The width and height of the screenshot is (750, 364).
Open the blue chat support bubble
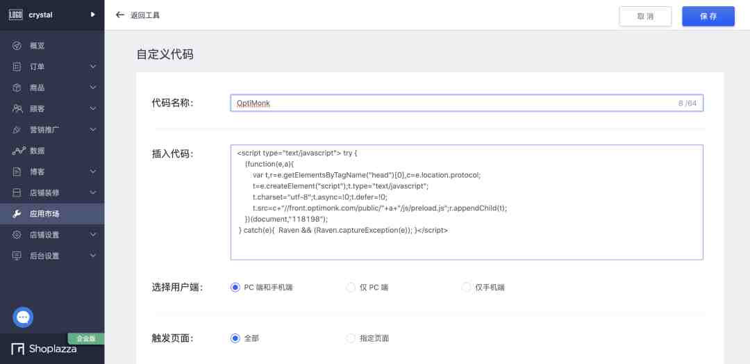(23, 317)
